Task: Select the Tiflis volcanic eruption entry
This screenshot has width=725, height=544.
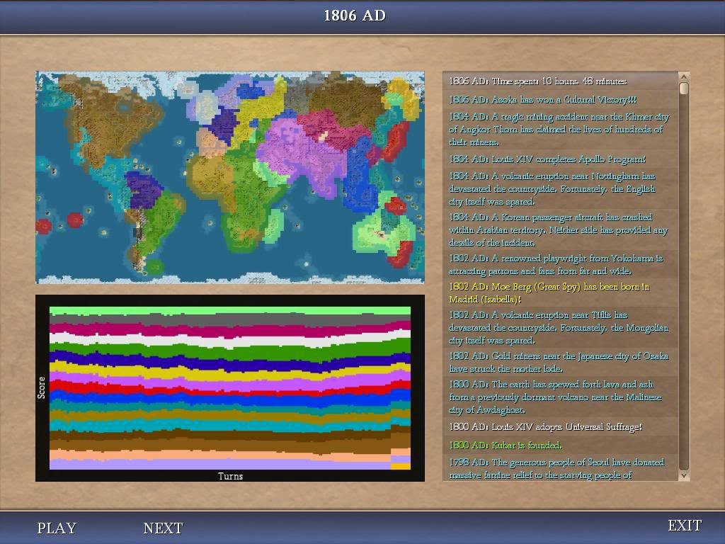Action: click(x=559, y=327)
